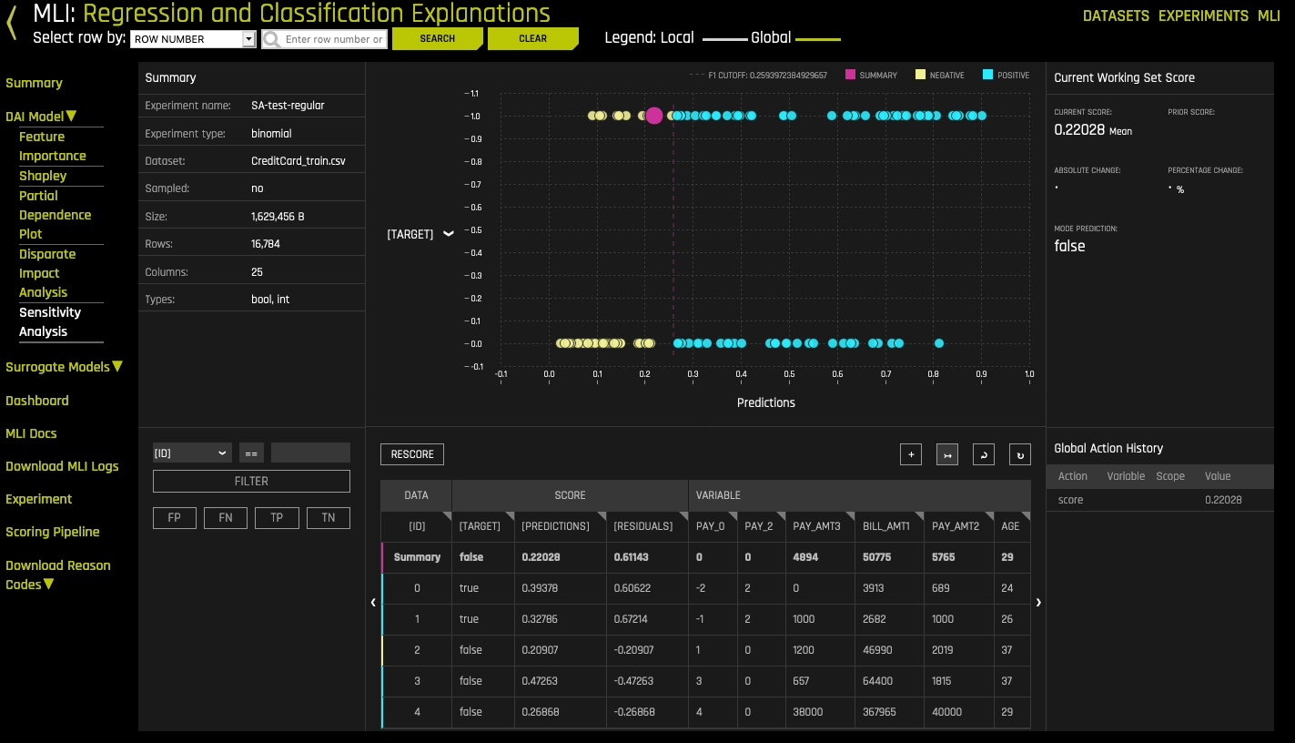Click the magnifier icon in the row search box
This screenshot has width=1295, height=743.
[271, 39]
